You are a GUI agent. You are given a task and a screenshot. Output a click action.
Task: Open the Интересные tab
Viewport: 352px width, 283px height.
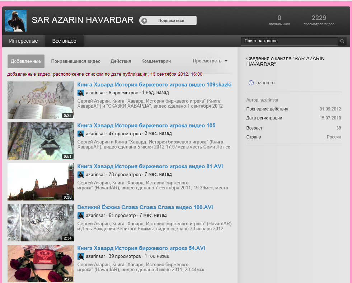click(23, 41)
